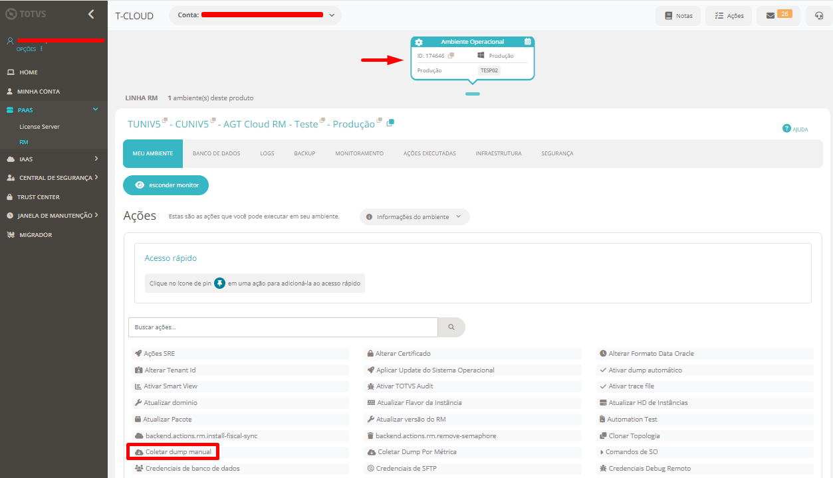Click the support headset icon
The width and height of the screenshot is (833, 478).
coord(818,15)
